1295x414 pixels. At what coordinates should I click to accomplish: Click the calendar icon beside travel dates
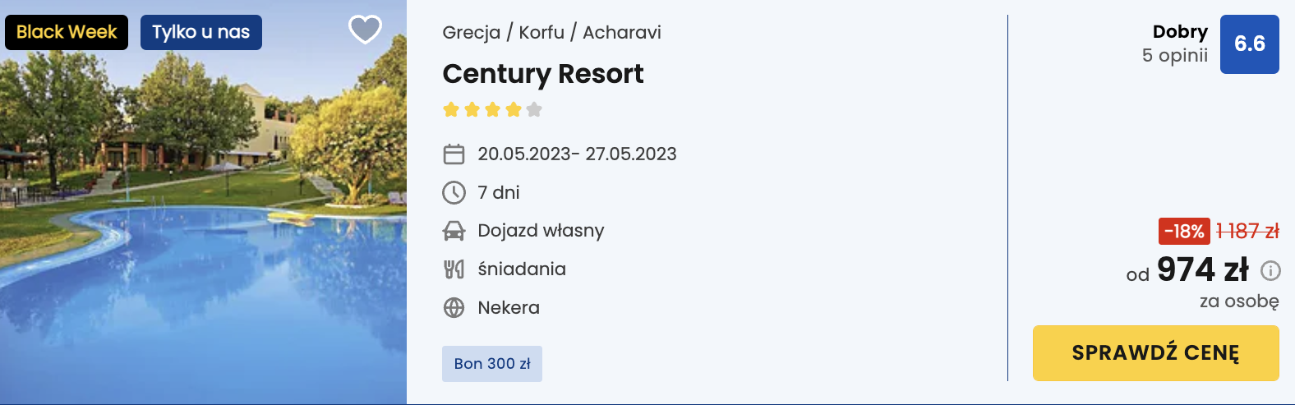click(x=454, y=154)
